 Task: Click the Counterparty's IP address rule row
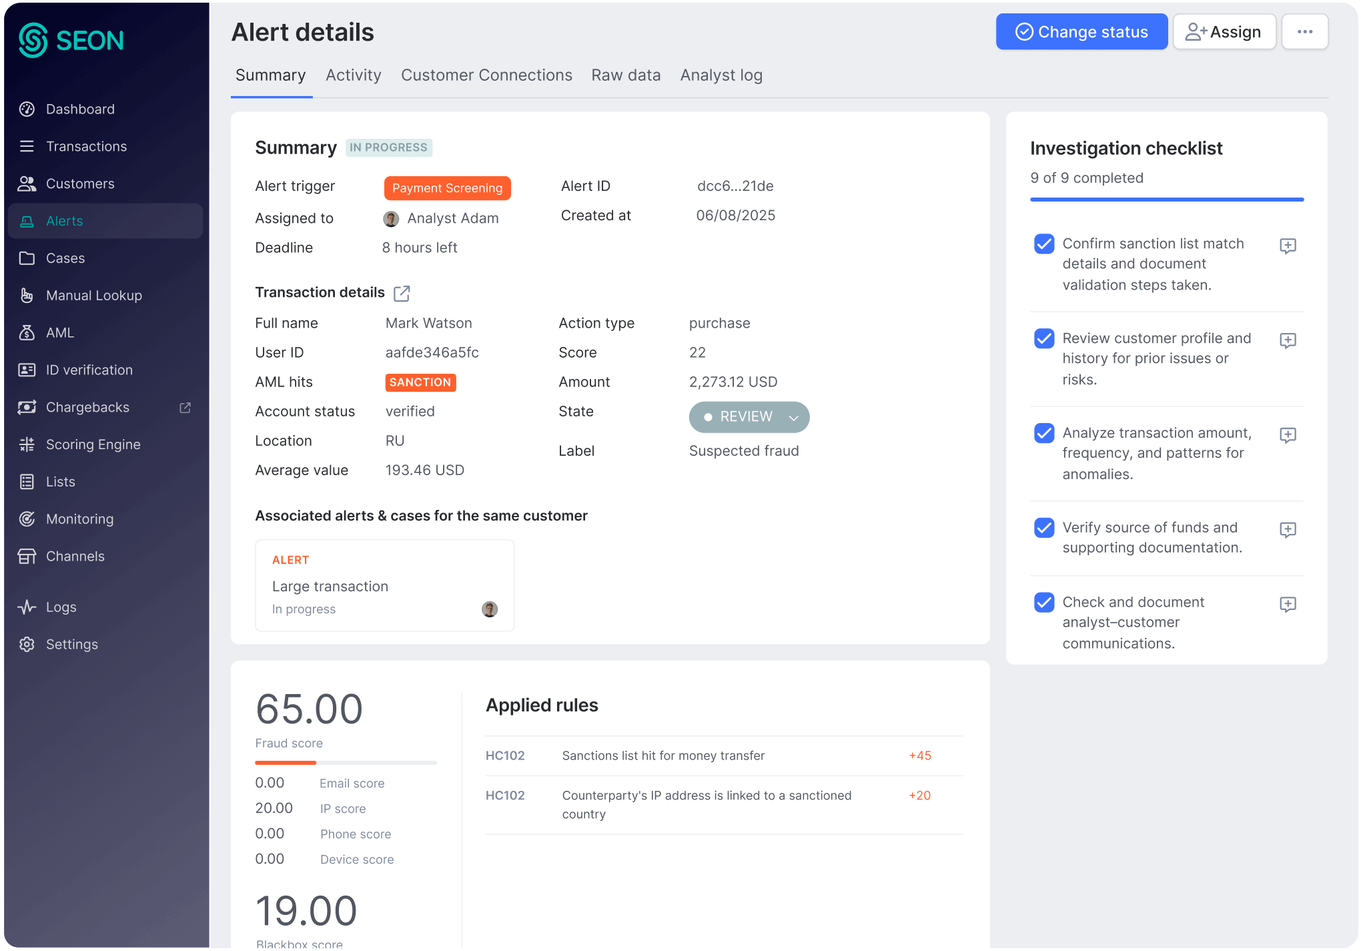tap(724, 805)
